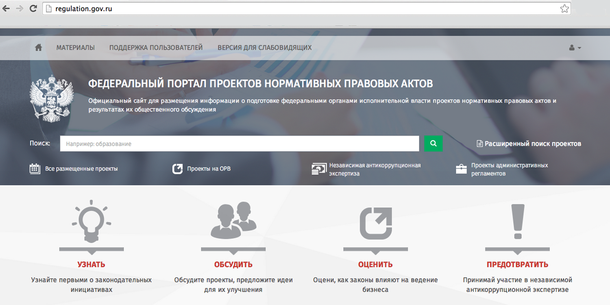Image resolution: width=610 pixels, height=305 pixels.
Task: Bookmark the page with the star icon
Action: (x=564, y=9)
